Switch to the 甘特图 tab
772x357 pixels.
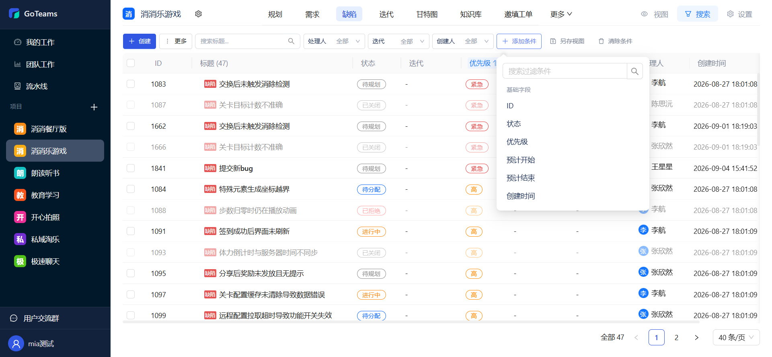427,14
